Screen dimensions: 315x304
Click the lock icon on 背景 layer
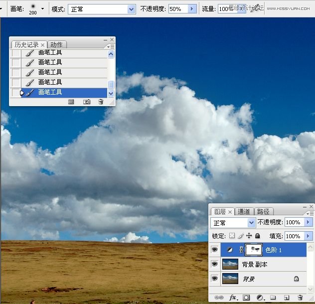(x=297, y=279)
